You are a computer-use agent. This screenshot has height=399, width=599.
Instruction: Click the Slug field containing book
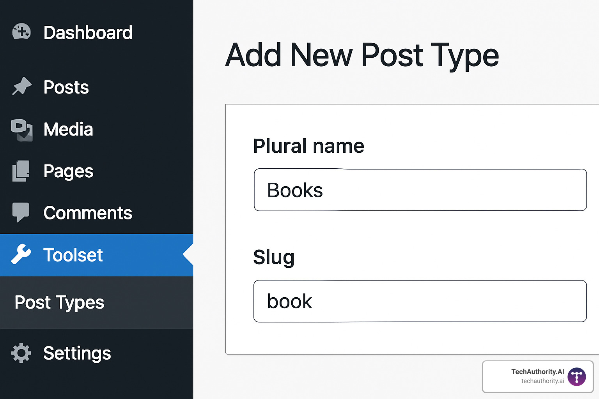coord(420,301)
